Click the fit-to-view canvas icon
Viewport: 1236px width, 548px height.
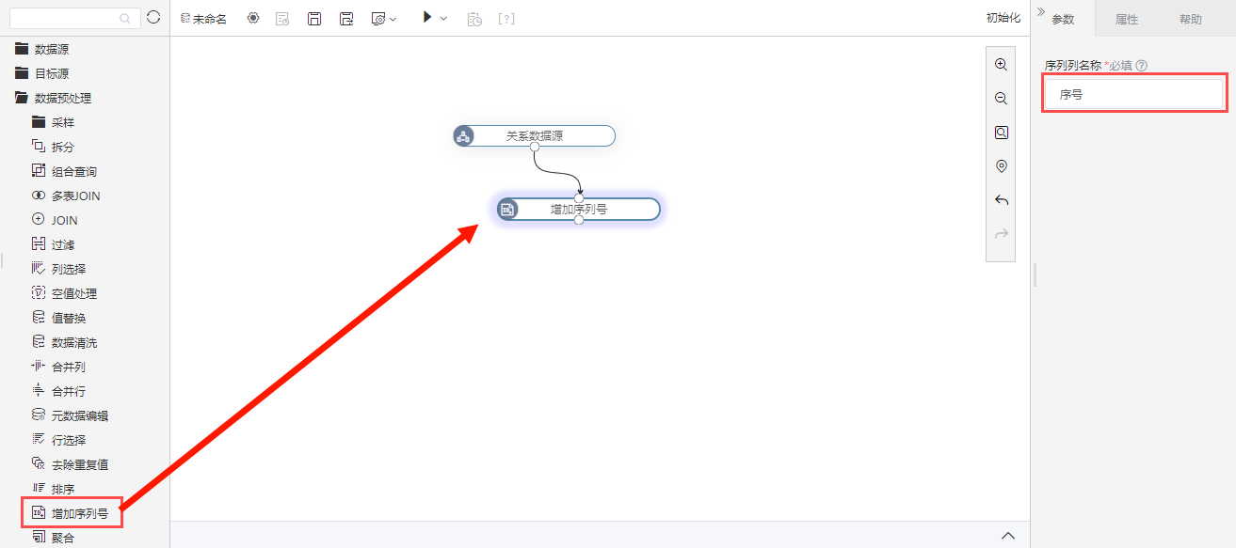click(1001, 133)
